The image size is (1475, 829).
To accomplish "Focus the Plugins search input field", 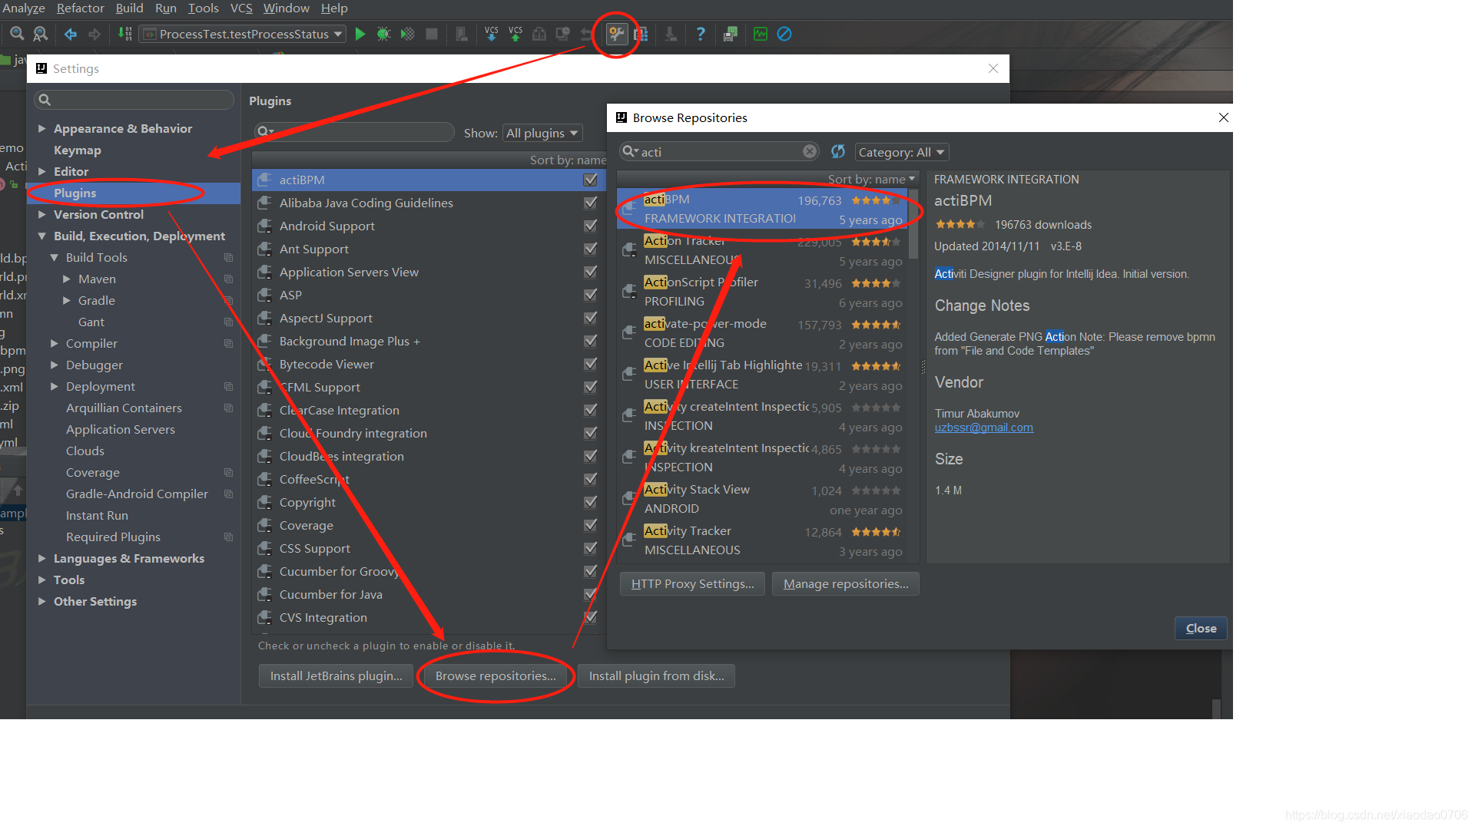I will (354, 132).
